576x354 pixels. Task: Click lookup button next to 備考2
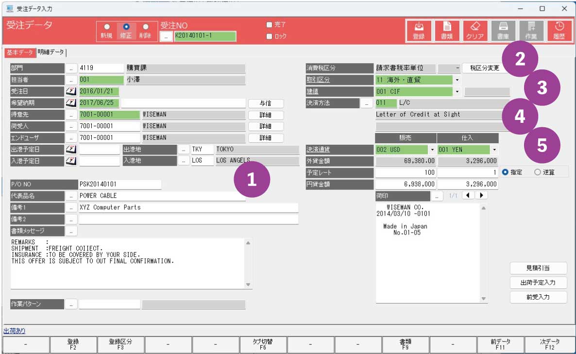(71, 219)
